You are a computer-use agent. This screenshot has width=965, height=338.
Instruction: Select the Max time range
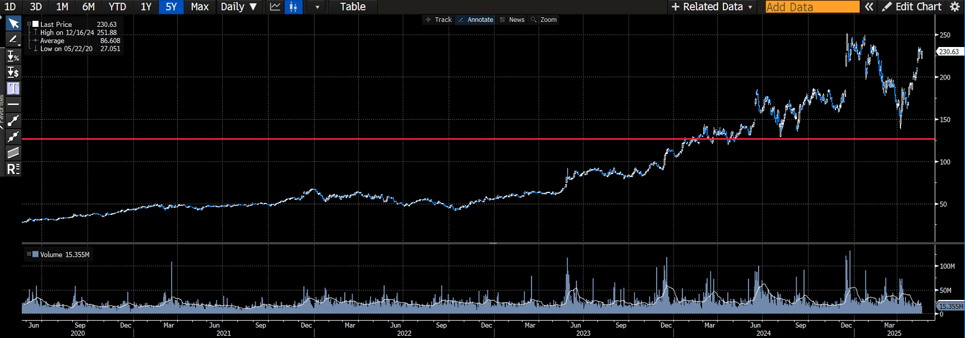click(200, 7)
